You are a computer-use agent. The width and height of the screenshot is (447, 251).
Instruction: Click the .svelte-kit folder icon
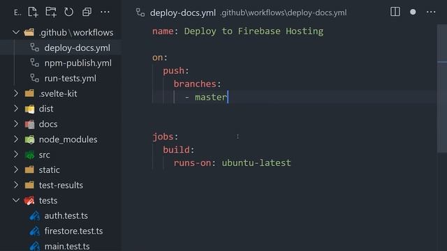(x=29, y=93)
